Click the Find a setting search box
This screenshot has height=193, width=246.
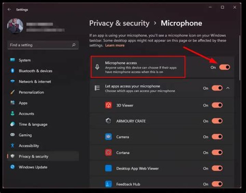tap(43, 45)
